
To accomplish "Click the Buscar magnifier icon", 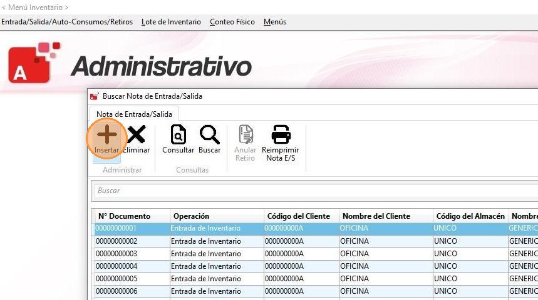I will [x=209, y=134].
